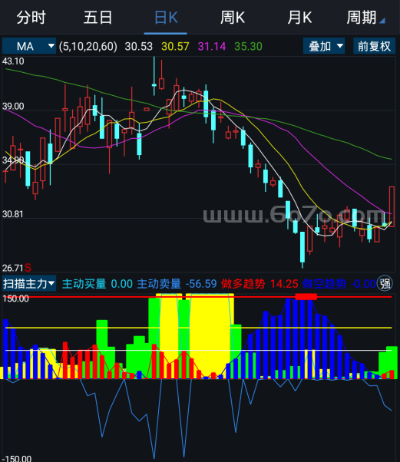Open the 扫描主力 indicator dropdown

(x=29, y=284)
